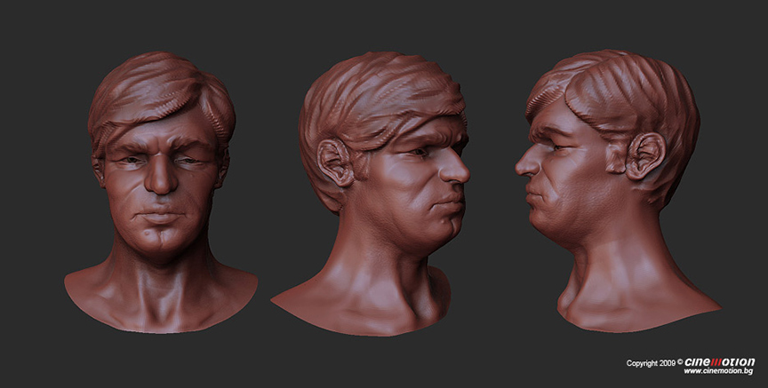The image size is (768, 388).
Task: Select the front-facing sculpted bust
Action: (x=161, y=192)
